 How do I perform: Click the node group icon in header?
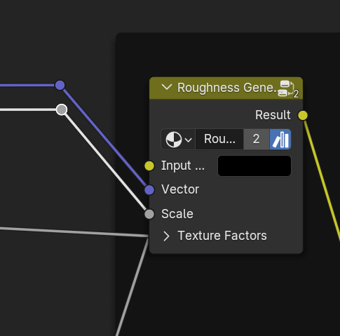pyautogui.click(x=288, y=89)
